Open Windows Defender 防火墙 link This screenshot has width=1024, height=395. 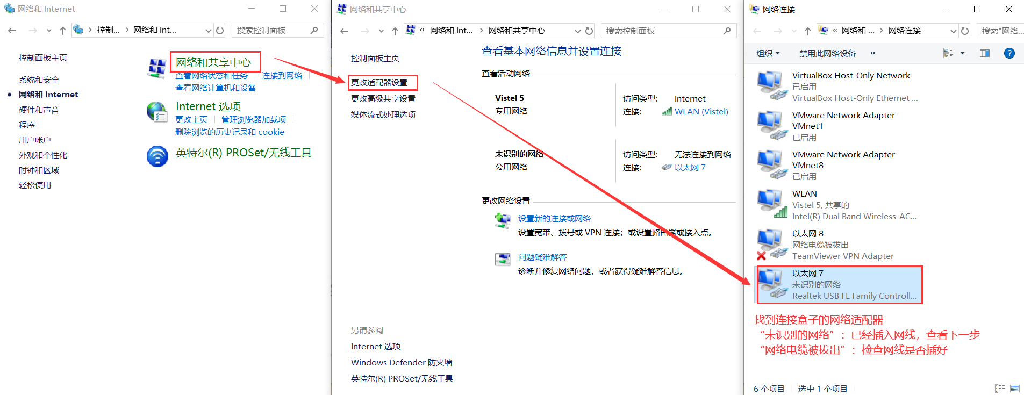402,362
